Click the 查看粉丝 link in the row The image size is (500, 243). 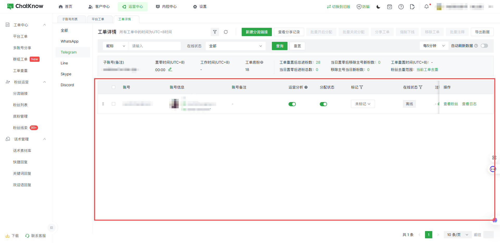pyautogui.click(x=451, y=104)
